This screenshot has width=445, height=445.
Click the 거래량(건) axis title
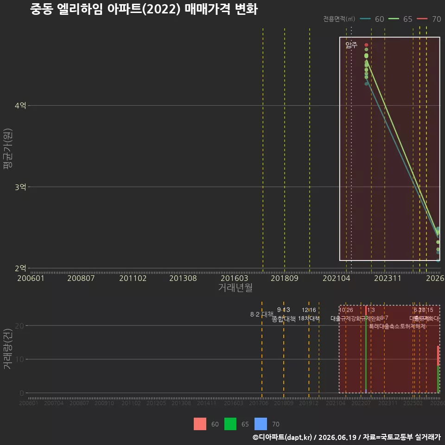pos(8,349)
